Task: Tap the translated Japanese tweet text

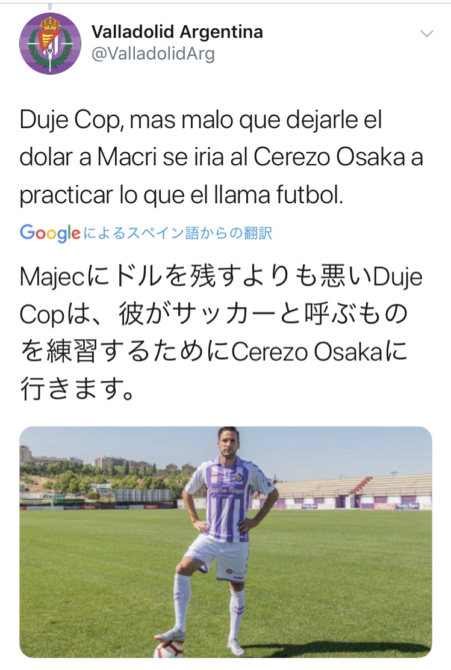Action: 221,333
